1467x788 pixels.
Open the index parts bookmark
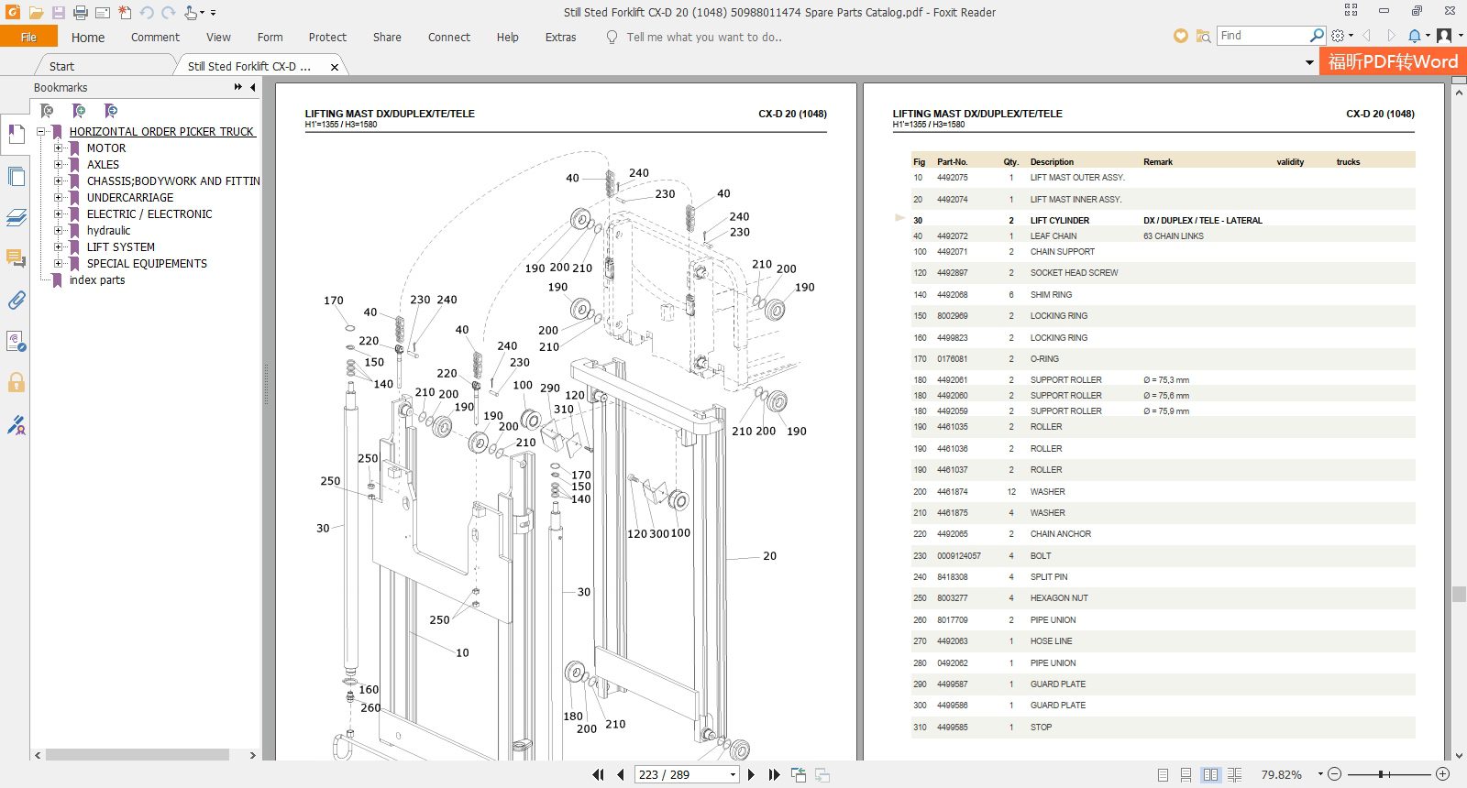[x=97, y=279]
